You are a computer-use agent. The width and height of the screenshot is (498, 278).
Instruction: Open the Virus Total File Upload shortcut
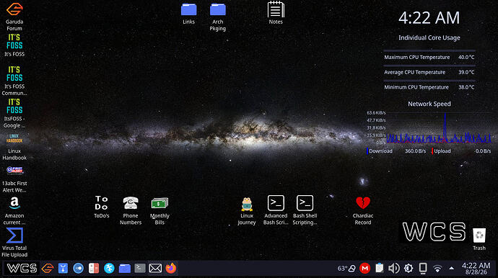point(14,236)
